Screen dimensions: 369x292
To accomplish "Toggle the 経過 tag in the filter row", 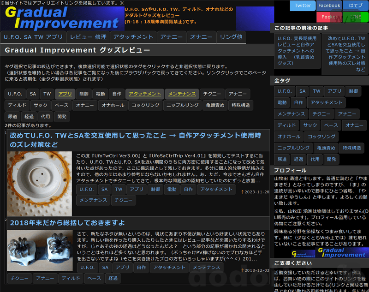I will point(29,116).
